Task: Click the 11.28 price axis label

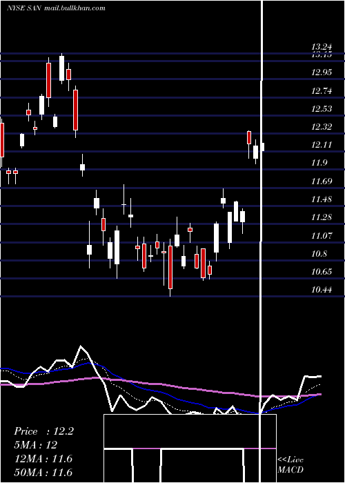Action: [x=322, y=217]
